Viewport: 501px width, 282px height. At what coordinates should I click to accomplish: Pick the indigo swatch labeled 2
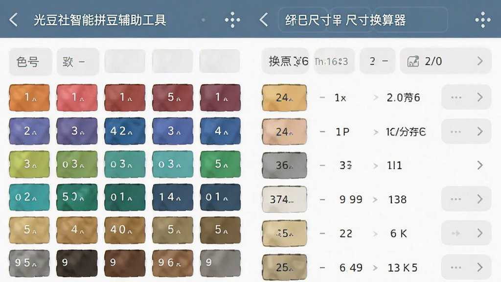(29, 131)
